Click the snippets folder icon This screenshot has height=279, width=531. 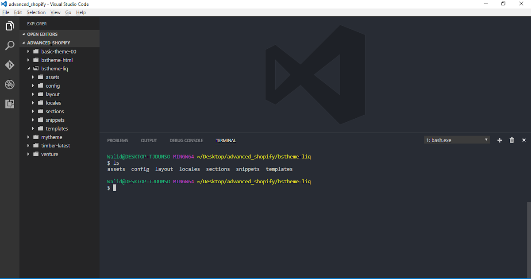[x=41, y=120]
